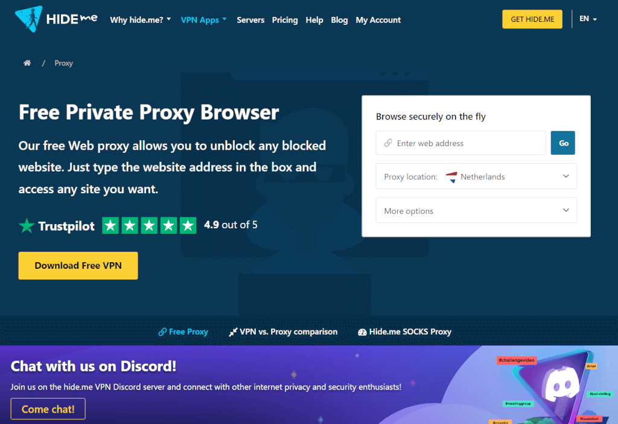Open the EN language selector
The image size is (618, 424).
(588, 19)
